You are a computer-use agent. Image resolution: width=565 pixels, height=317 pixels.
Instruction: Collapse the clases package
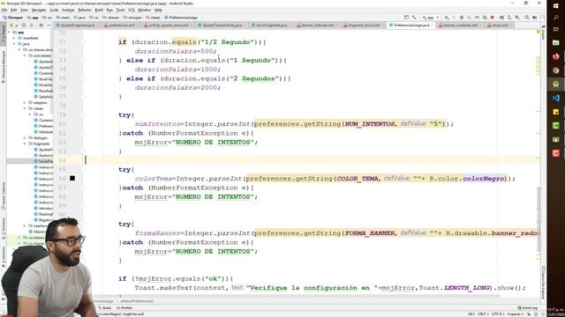(26, 108)
